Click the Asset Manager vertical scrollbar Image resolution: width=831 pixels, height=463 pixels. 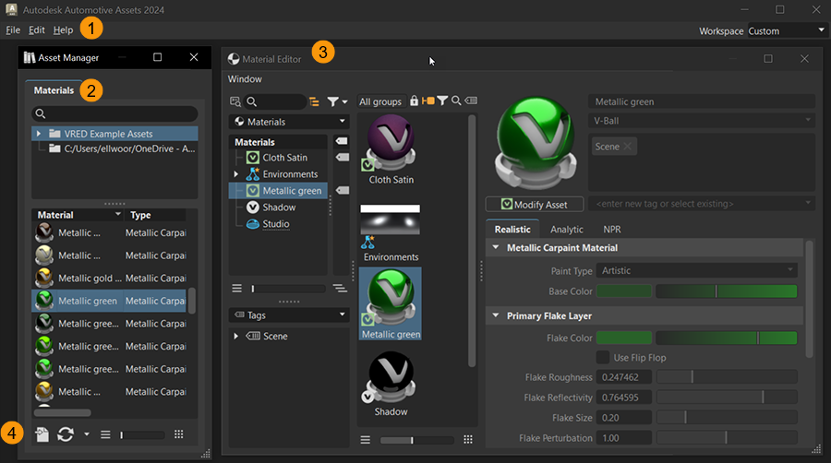(192, 301)
